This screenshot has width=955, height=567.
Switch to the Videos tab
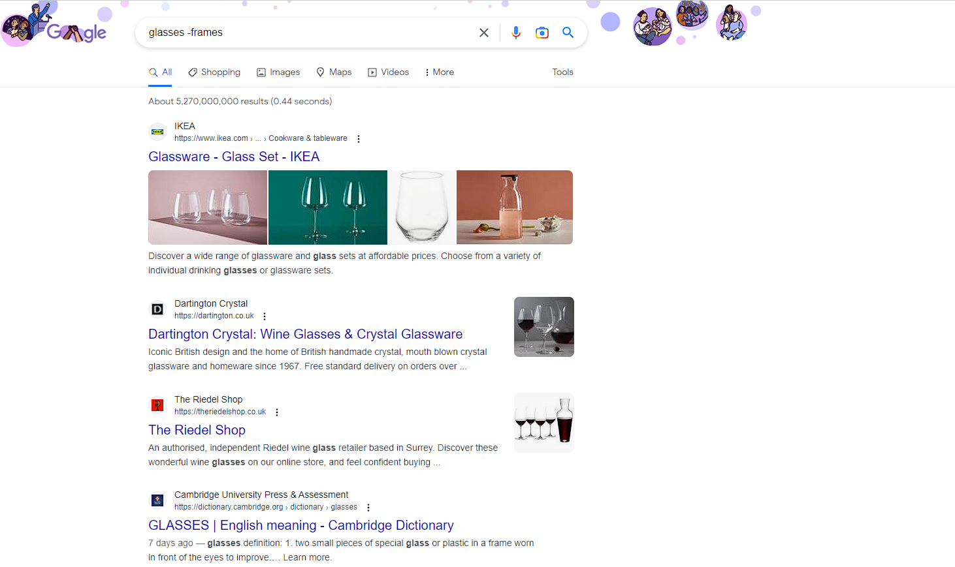tap(389, 72)
